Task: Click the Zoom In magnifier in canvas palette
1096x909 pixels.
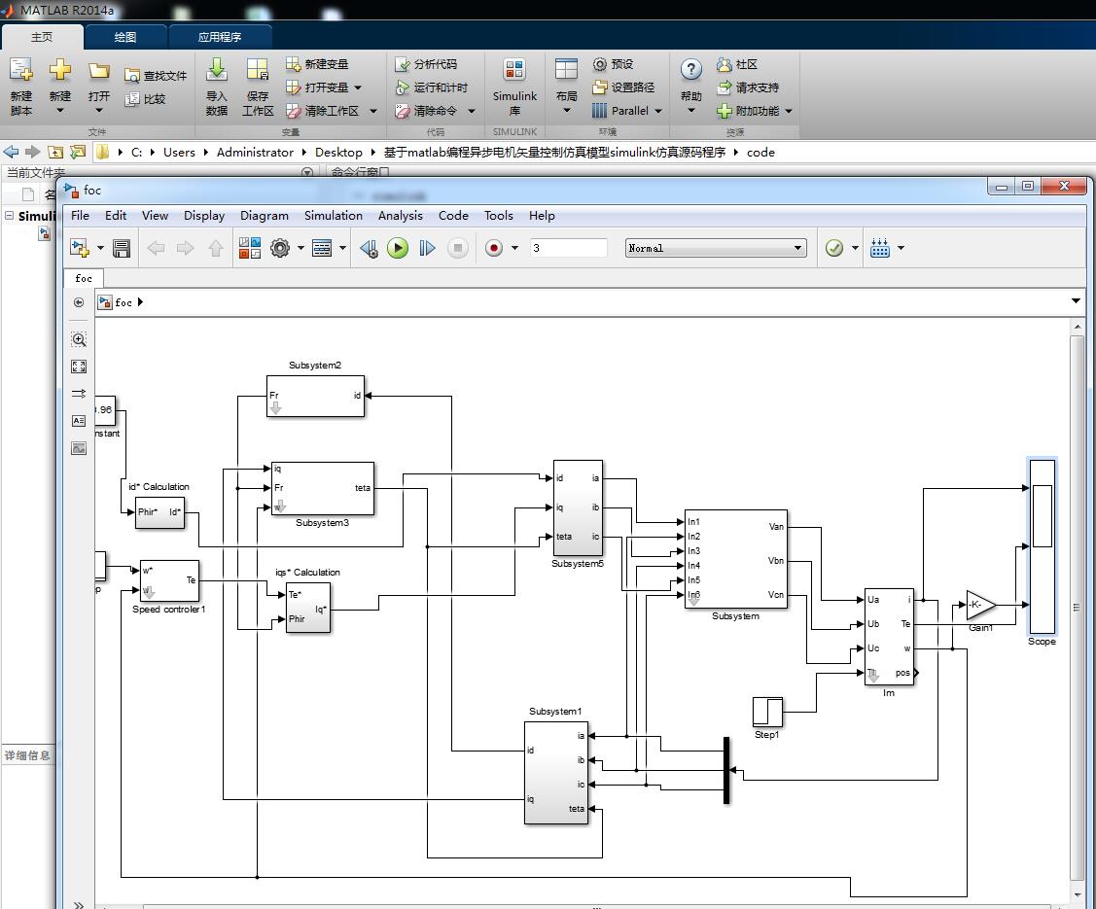Action: pos(79,340)
